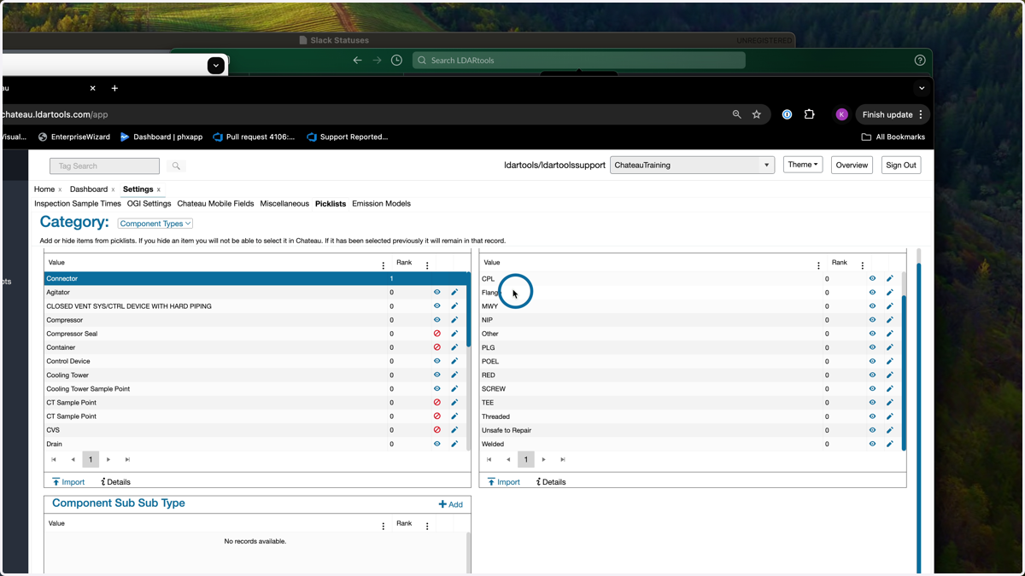Open a new browser tab with plus
The width and height of the screenshot is (1025, 576).
click(114, 88)
